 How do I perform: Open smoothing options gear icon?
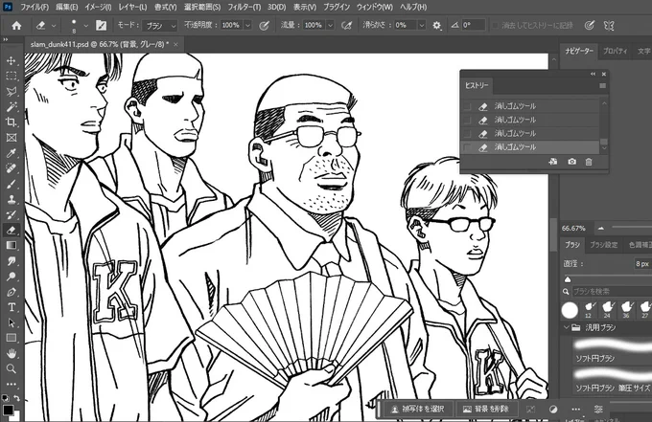tap(436, 26)
